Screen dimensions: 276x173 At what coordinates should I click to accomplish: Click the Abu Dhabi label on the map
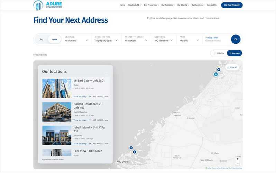pos(123,162)
